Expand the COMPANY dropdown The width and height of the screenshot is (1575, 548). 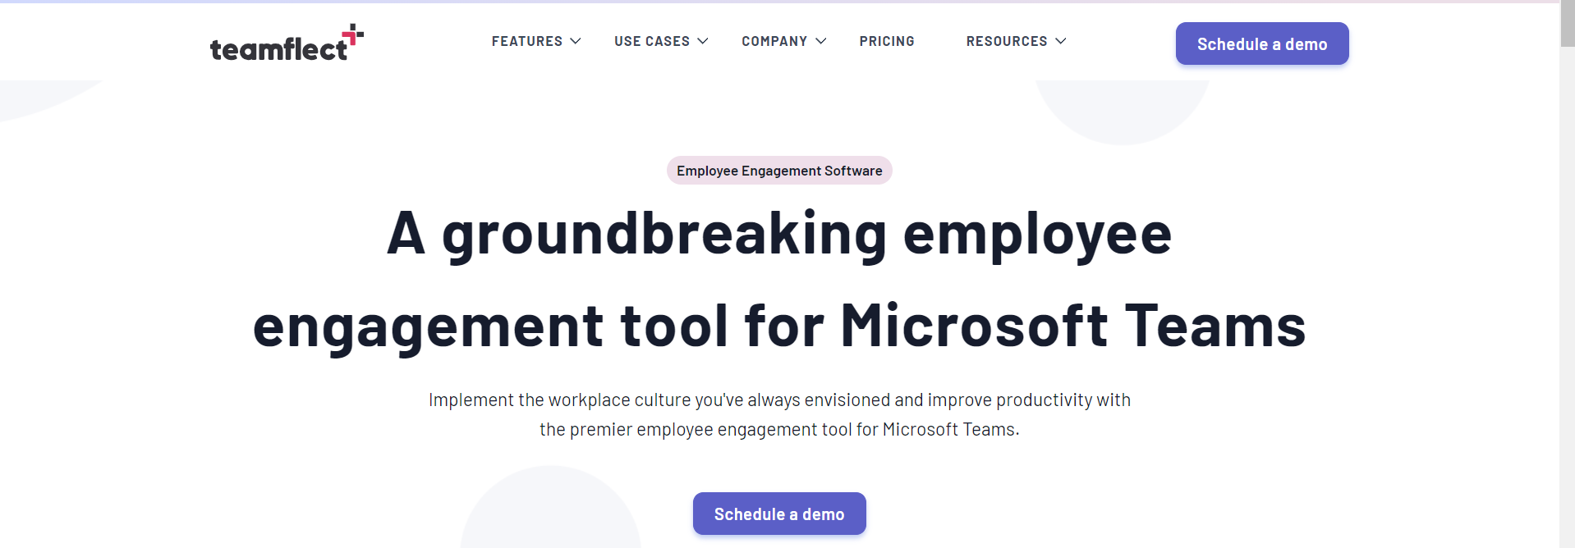pos(774,41)
